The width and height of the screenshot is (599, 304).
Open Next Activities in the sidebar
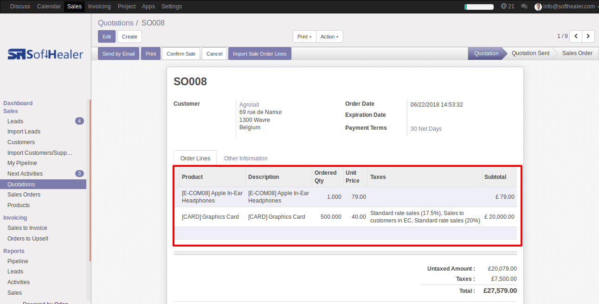[25, 174]
